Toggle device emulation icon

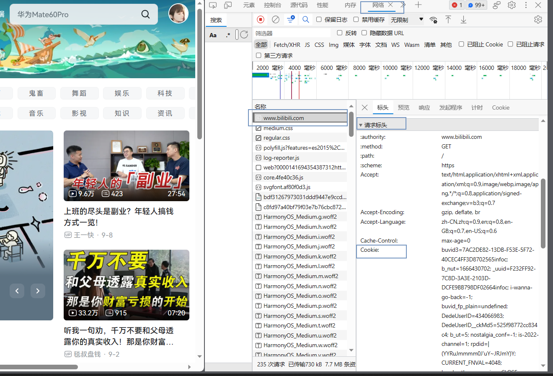point(228,5)
